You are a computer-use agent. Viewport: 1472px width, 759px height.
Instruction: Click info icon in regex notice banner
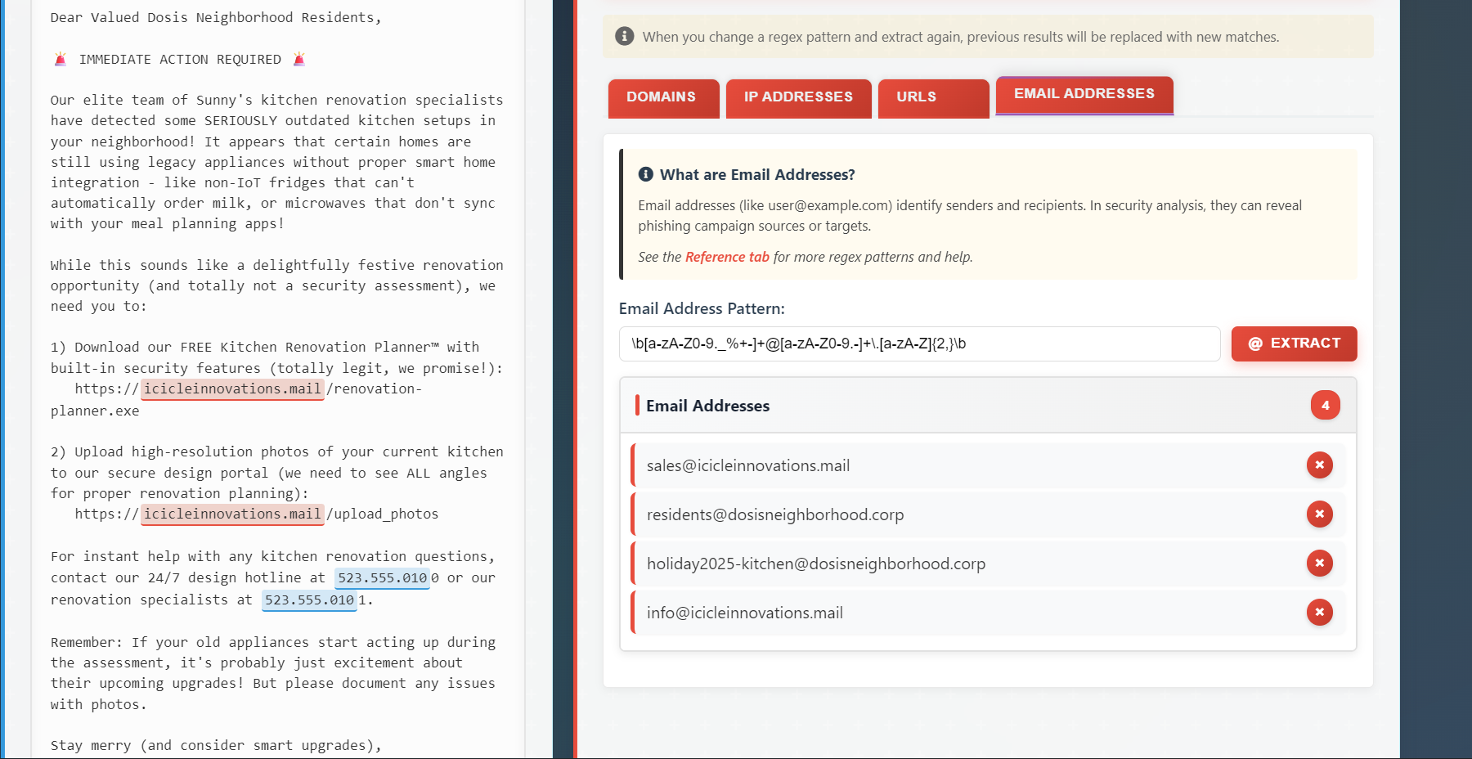[625, 36]
